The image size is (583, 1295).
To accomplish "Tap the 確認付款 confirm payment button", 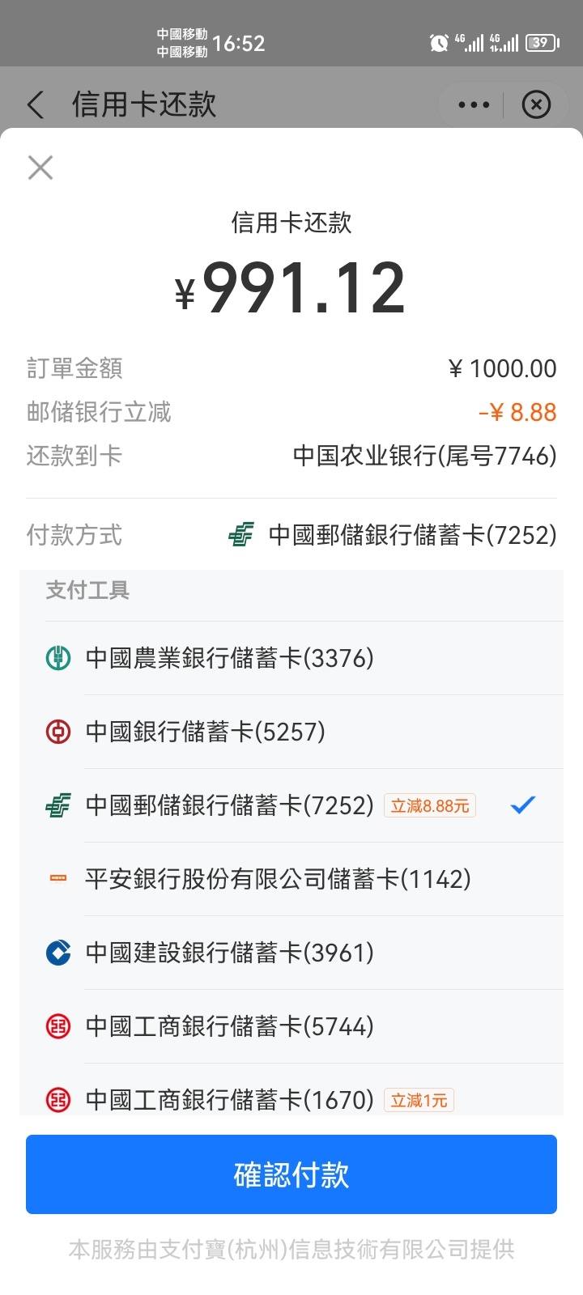I will [291, 1174].
